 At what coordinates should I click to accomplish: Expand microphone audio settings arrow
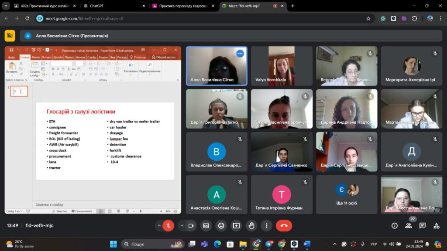tap(159, 226)
